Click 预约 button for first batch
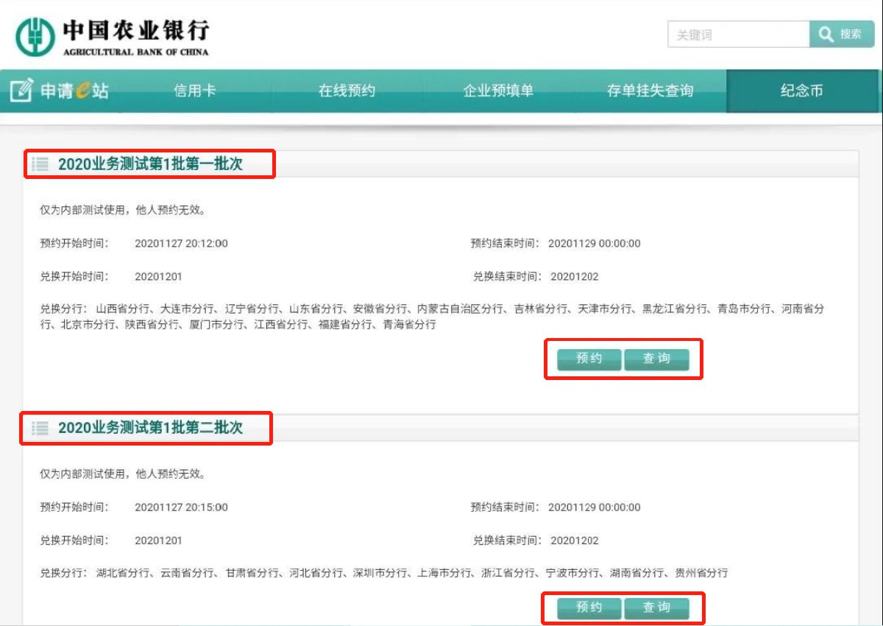Image resolution: width=883 pixels, height=626 pixels. (589, 359)
